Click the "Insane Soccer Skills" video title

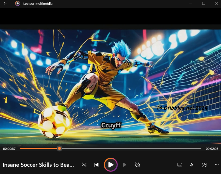[x=38, y=165]
